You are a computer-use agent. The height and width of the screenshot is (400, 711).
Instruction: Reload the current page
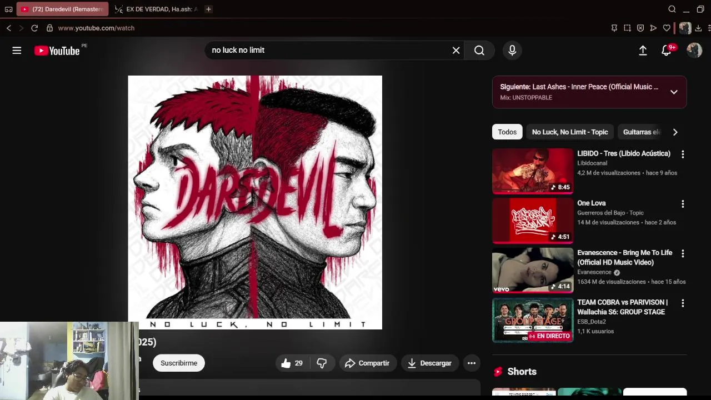tap(34, 28)
